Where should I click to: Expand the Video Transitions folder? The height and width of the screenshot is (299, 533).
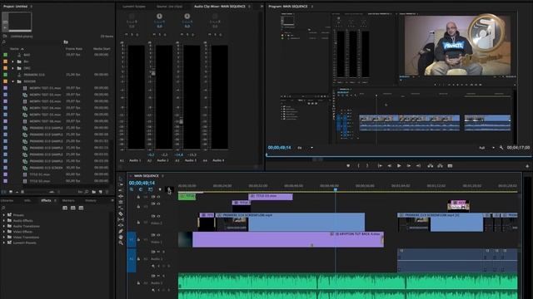(x=3, y=238)
